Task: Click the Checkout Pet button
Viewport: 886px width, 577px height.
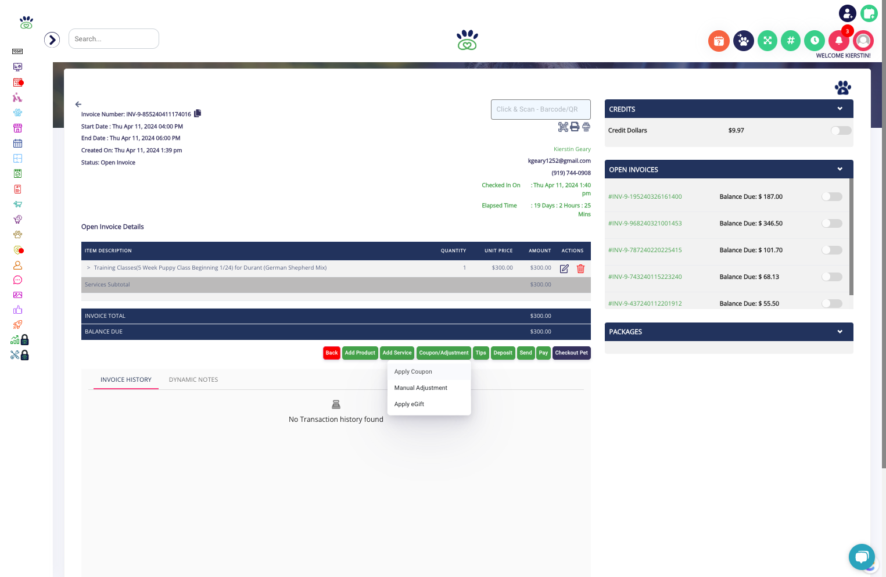Action: [572, 353]
